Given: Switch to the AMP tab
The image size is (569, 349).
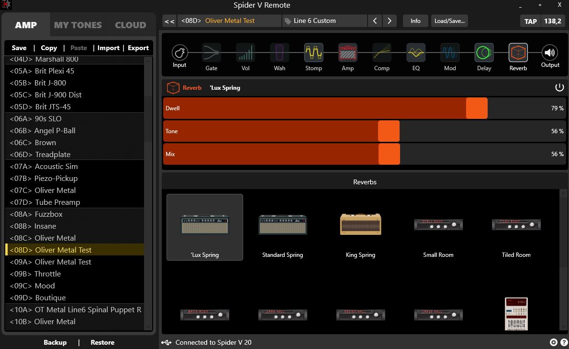Looking at the screenshot, I should point(26,25).
